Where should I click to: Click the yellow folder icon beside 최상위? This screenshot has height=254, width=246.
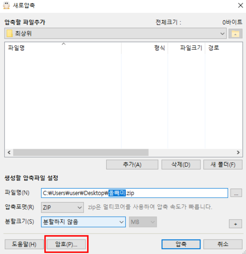click(10, 34)
